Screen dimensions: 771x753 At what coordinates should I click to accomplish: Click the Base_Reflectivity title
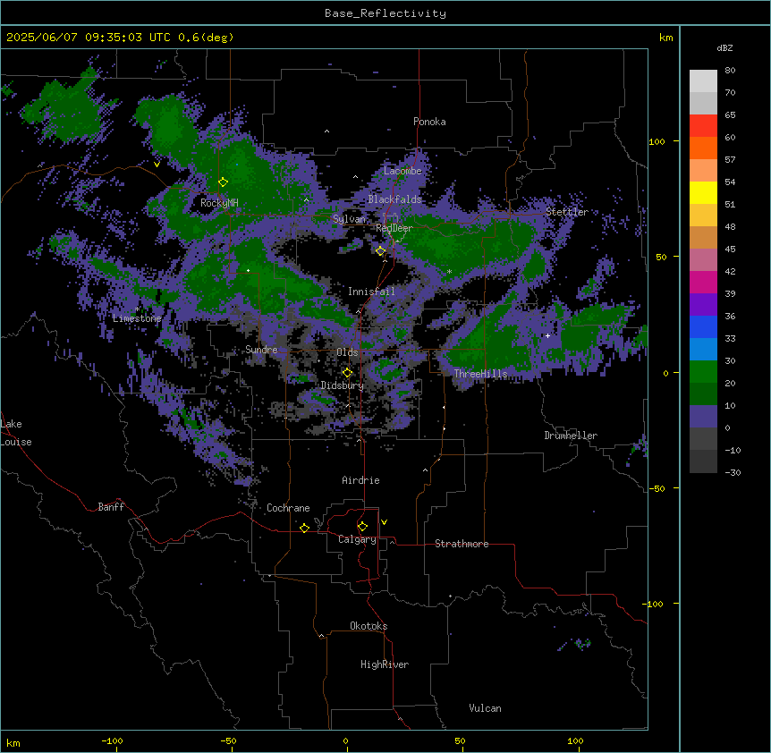tap(385, 13)
